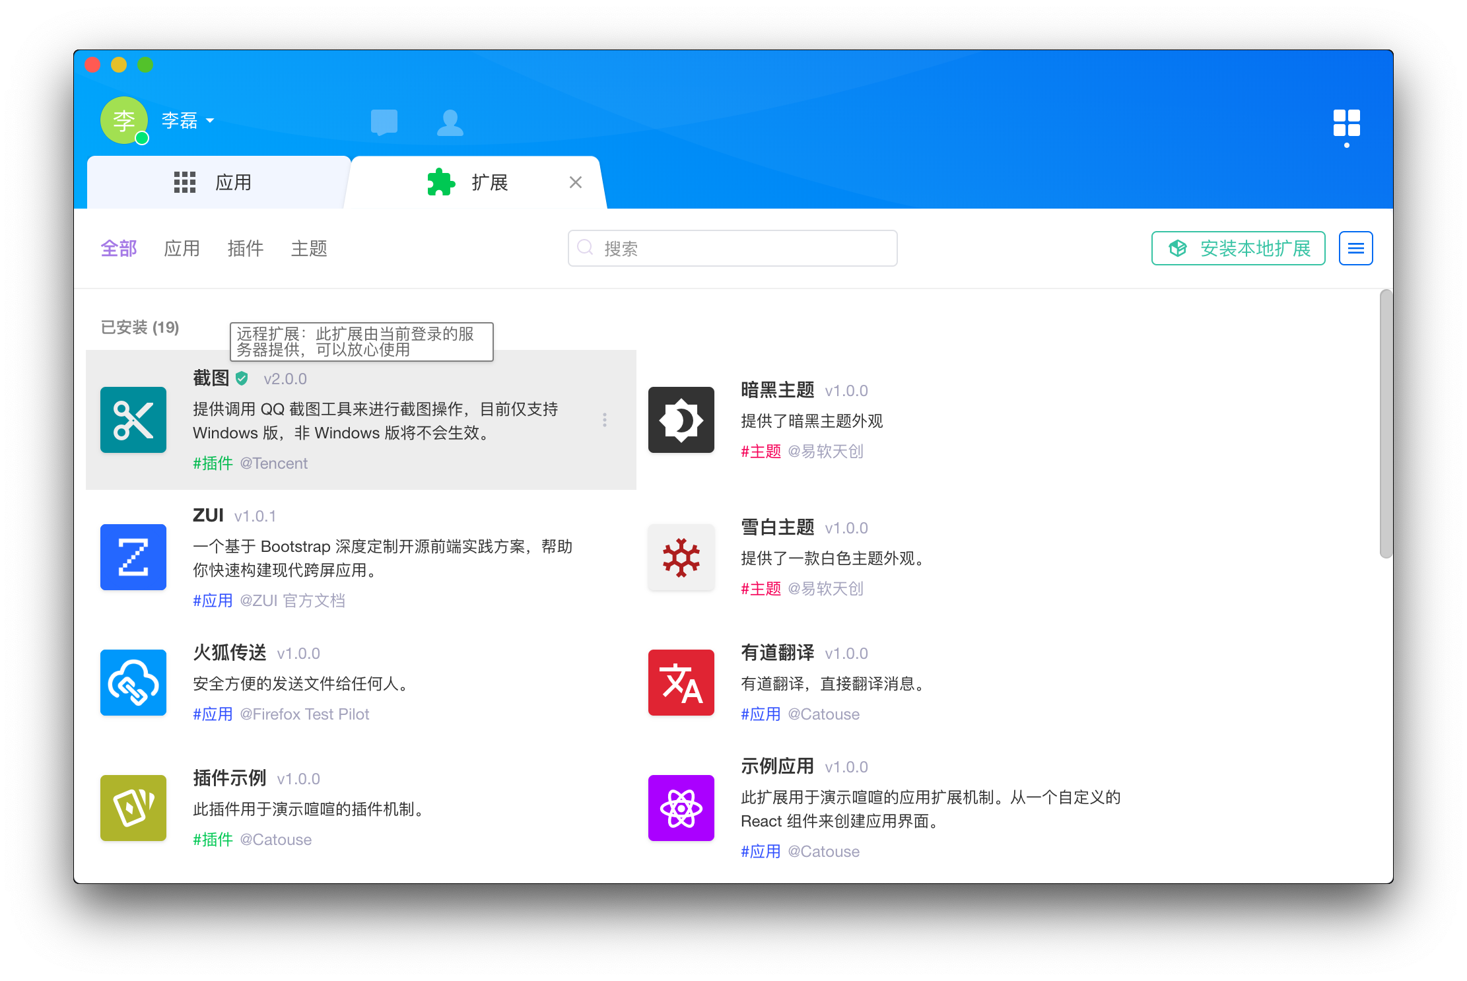Select the 主题 filter tab
The width and height of the screenshot is (1467, 981).
(x=308, y=248)
